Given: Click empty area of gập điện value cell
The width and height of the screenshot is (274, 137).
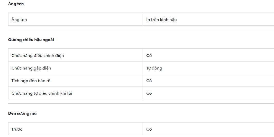Looking at the screenshot, I should click(x=218, y=68).
